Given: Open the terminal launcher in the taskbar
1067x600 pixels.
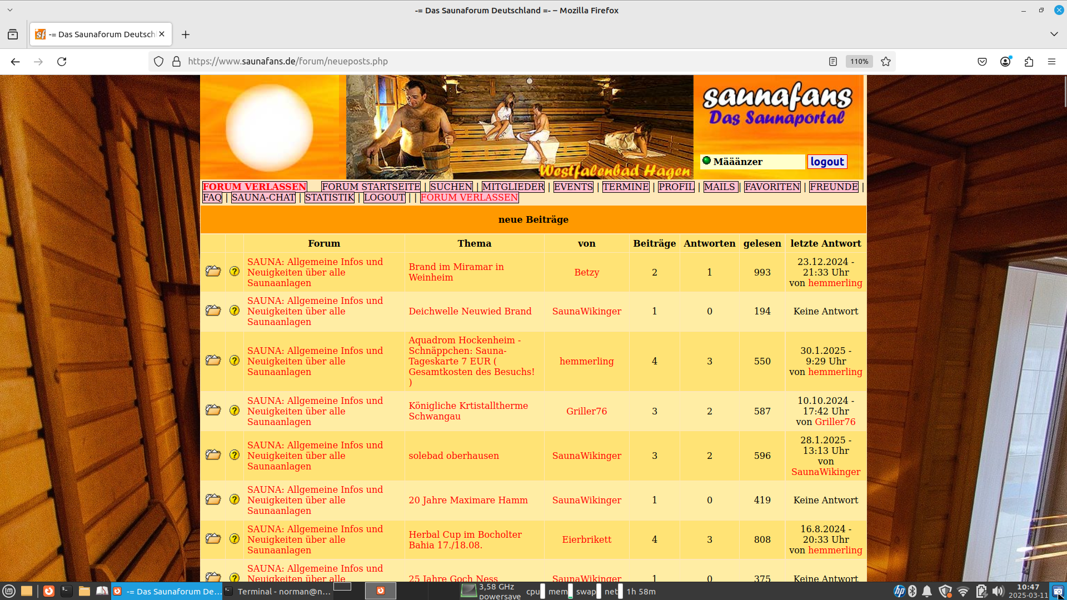Looking at the screenshot, I should click(66, 591).
